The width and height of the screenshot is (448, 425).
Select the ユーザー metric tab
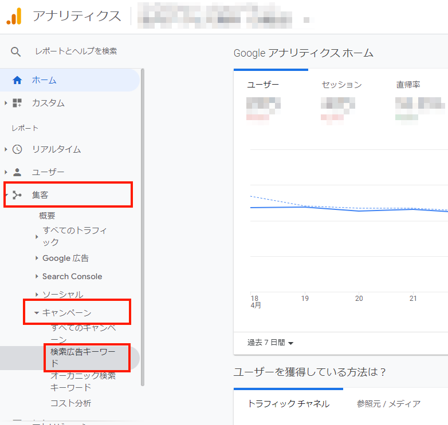[x=271, y=98]
